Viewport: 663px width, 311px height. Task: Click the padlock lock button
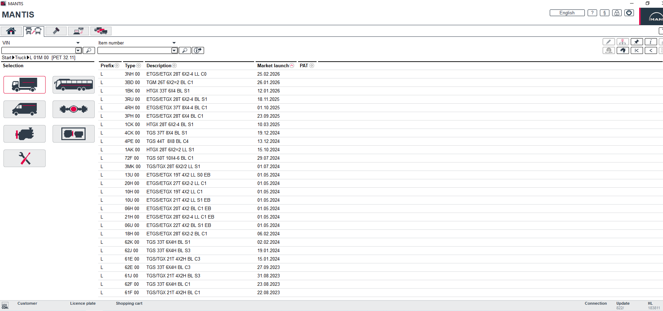tap(617, 13)
